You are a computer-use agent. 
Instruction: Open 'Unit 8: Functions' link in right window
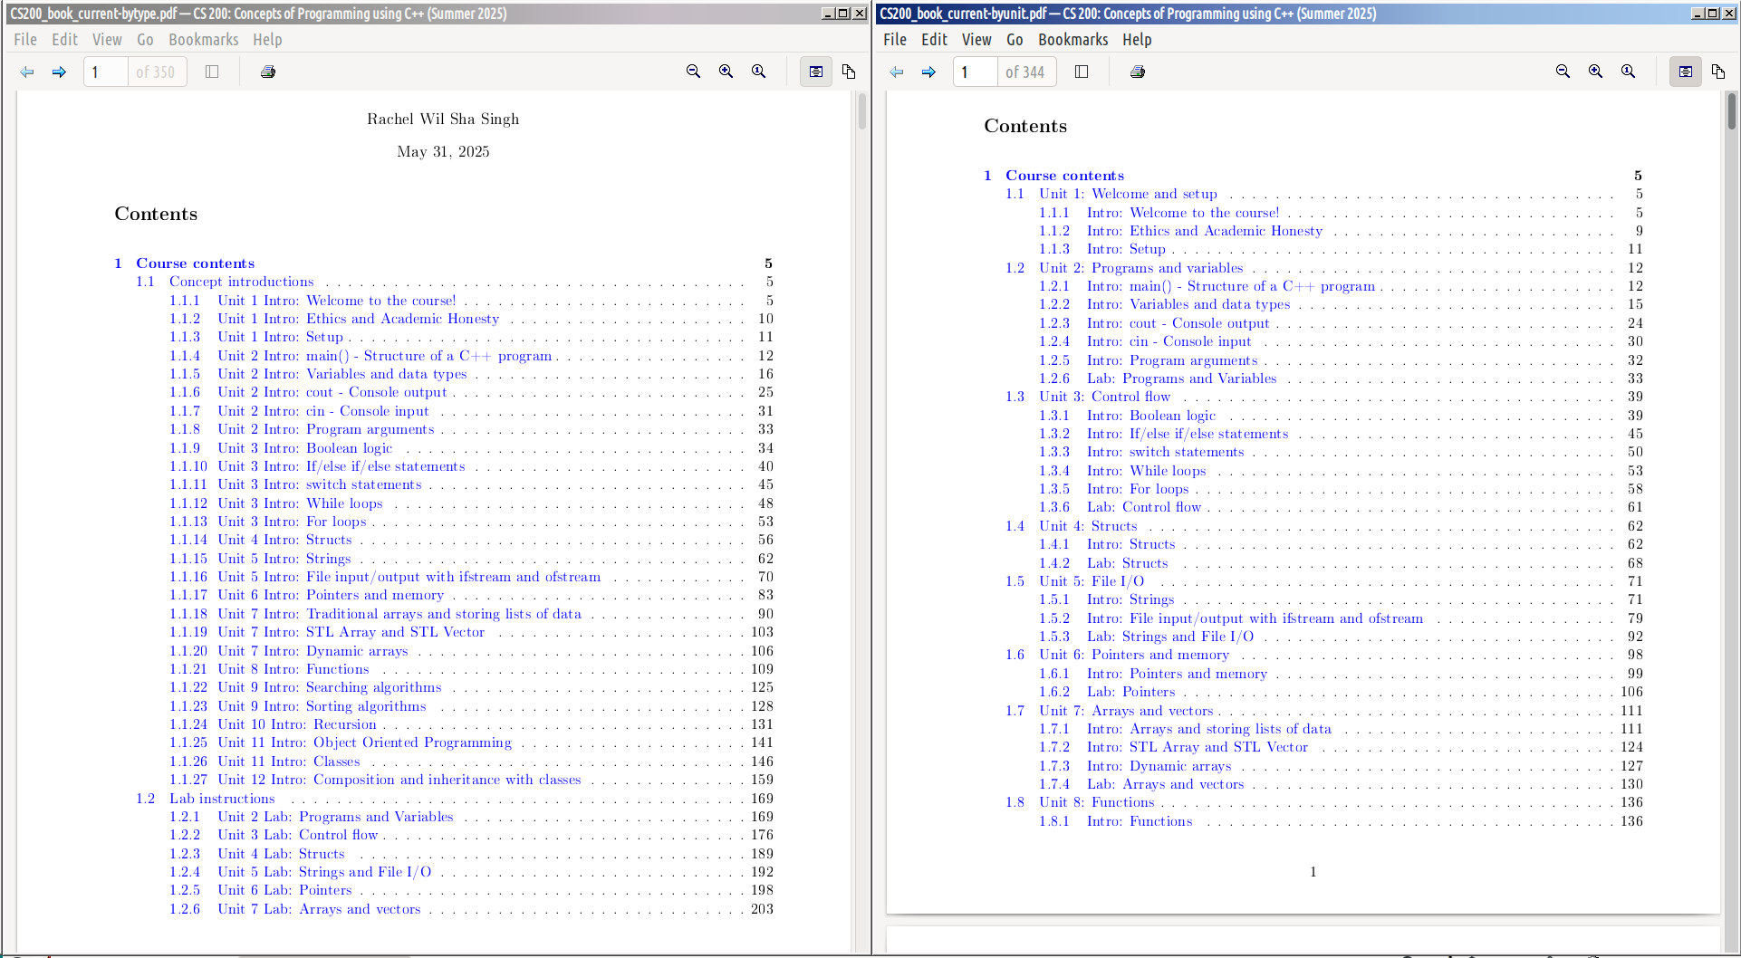point(1096,802)
